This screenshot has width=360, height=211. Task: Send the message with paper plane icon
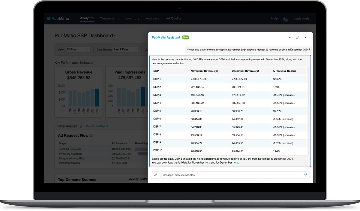(x=305, y=175)
